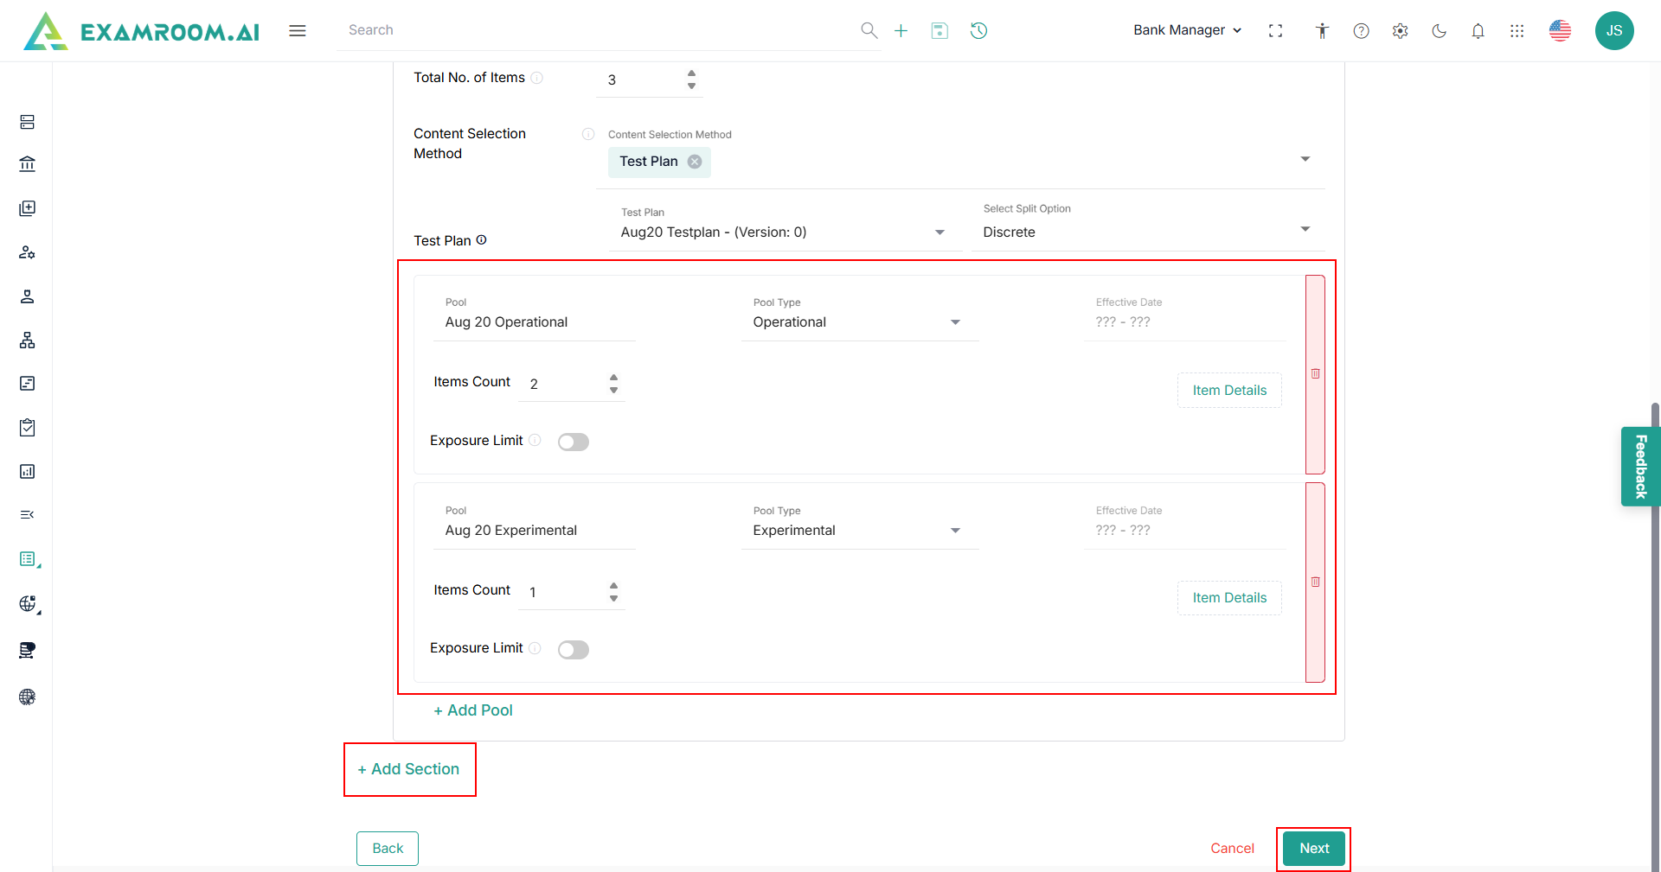Enable Exposure Limit for Experimental pool
This screenshot has height=872, width=1661.
573,650
